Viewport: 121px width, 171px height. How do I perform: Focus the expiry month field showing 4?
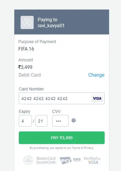pos(25,121)
